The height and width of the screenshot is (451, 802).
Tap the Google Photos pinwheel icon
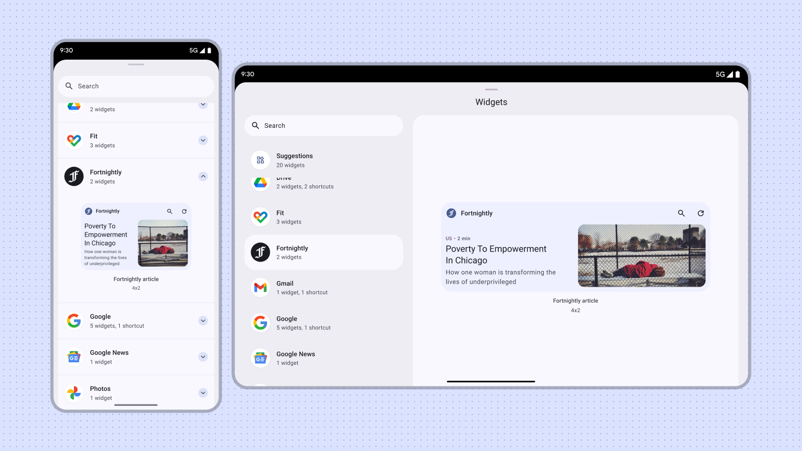[74, 393]
